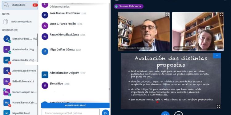This screenshot has width=231, height=115.
Task: Make the presentation fullscreen
Action: coord(218,106)
